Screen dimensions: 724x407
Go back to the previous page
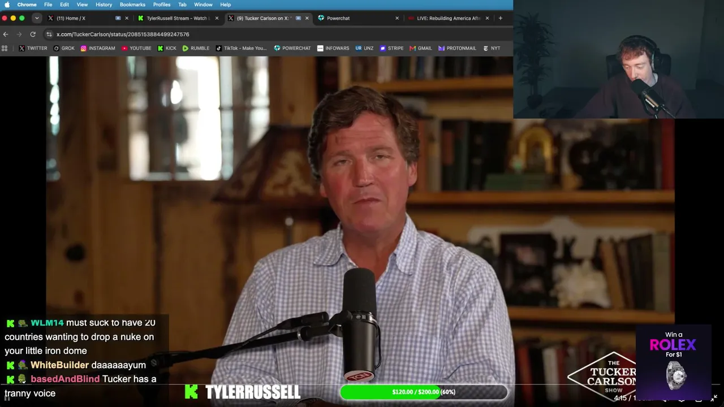pos(6,34)
